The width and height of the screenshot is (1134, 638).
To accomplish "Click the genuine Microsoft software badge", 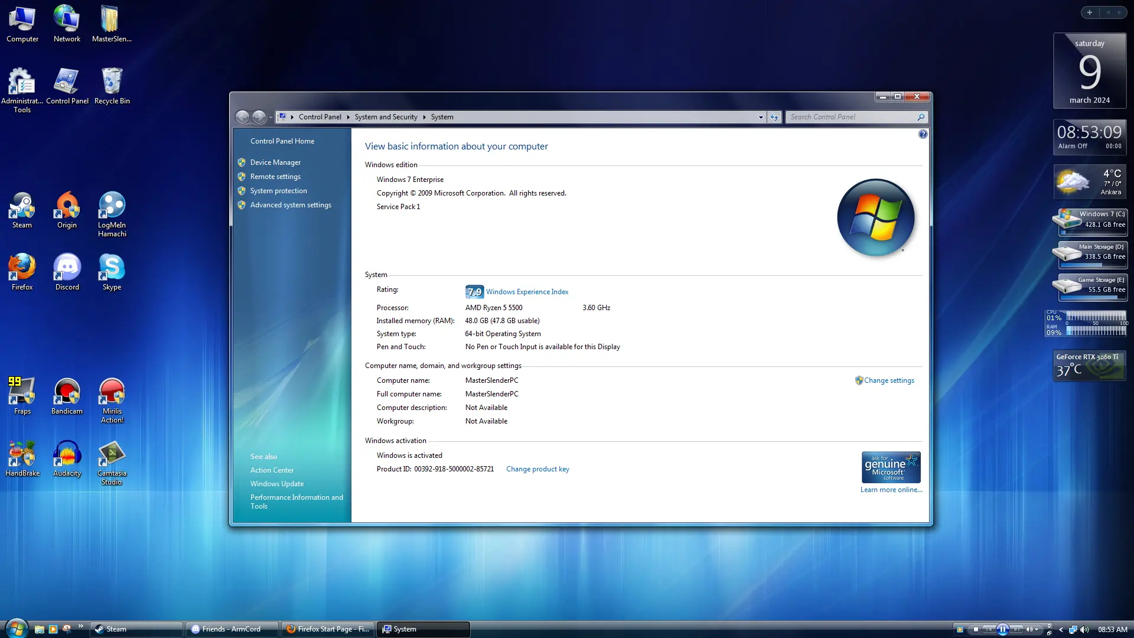I will pyautogui.click(x=891, y=467).
